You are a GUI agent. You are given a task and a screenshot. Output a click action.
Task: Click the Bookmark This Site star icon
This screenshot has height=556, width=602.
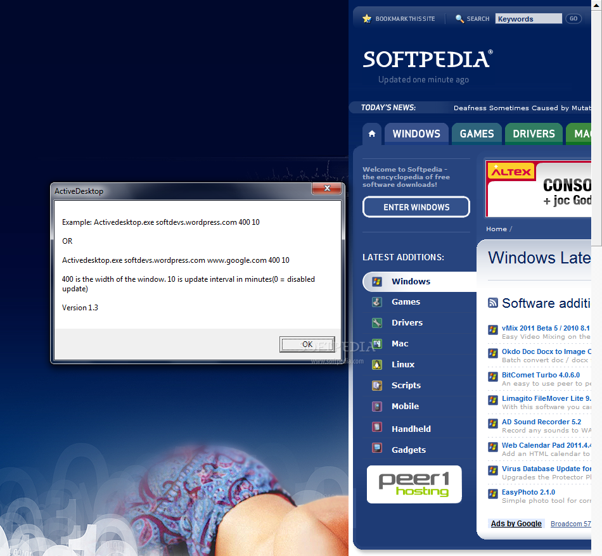(367, 18)
